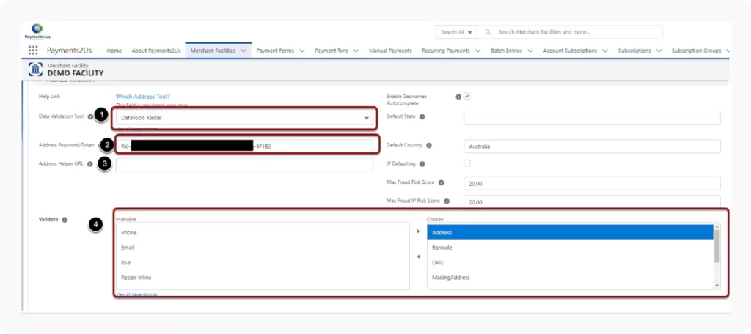Open About Payments2Us tab
This screenshot has width=751, height=334.
(156, 51)
